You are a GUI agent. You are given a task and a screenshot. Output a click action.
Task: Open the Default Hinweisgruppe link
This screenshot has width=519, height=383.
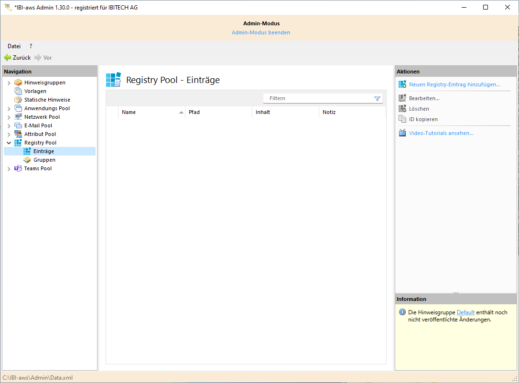pyautogui.click(x=465, y=312)
